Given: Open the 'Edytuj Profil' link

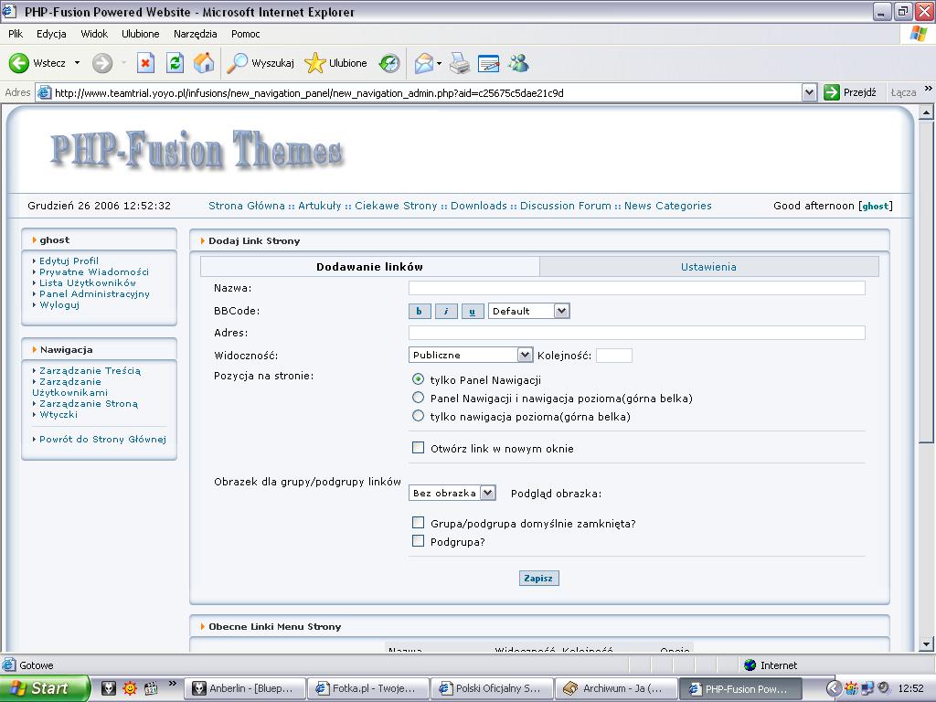Looking at the screenshot, I should pyautogui.click(x=69, y=261).
